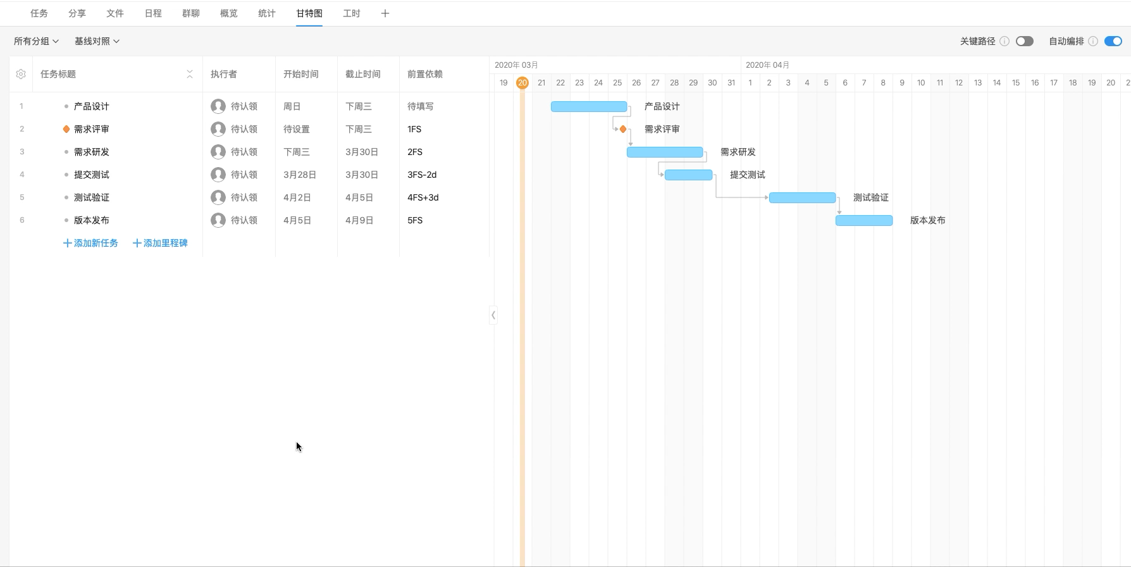Set start time 待设置 for 需求评审

(x=297, y=129)
